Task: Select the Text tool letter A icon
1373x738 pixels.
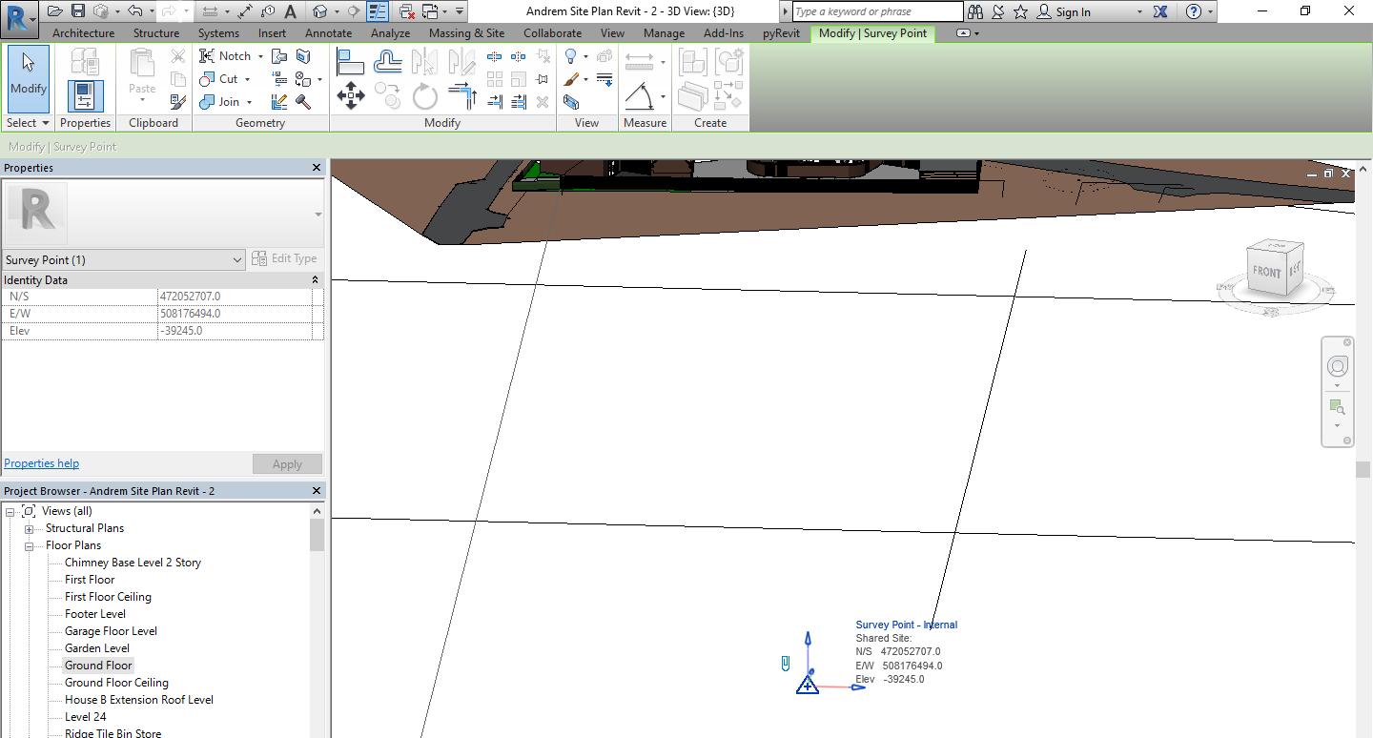Action: pos(291,11)
